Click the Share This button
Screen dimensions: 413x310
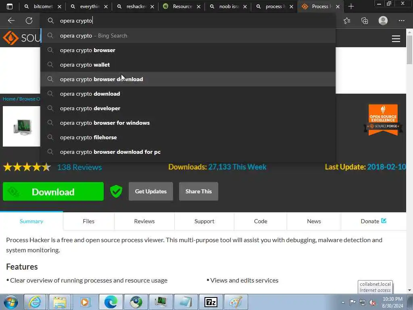pyautogui.click(x=198, y=191)
